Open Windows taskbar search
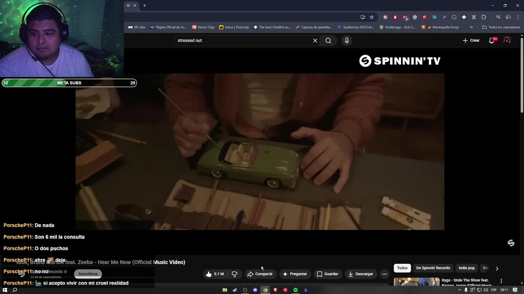Viewport: 524px width, 294px height. coord(15,290)
